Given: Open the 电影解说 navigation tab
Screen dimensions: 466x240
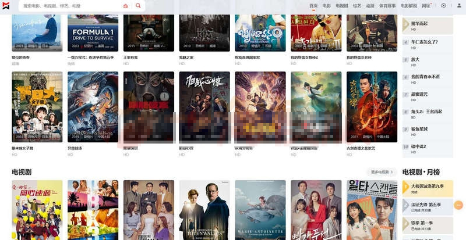Looking at the screenshot, I should pos(408,6).
